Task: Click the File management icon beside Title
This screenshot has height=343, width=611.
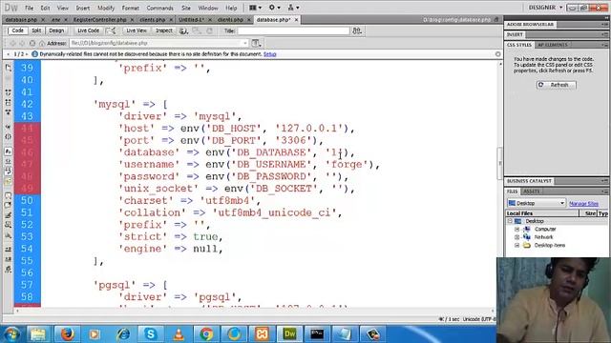Action: pos(357,30)
